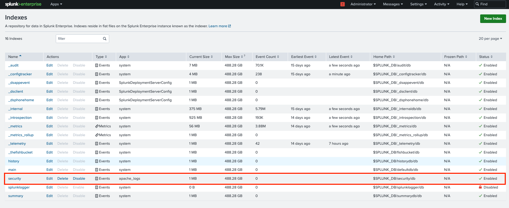Delete the security index

point(63,179)
